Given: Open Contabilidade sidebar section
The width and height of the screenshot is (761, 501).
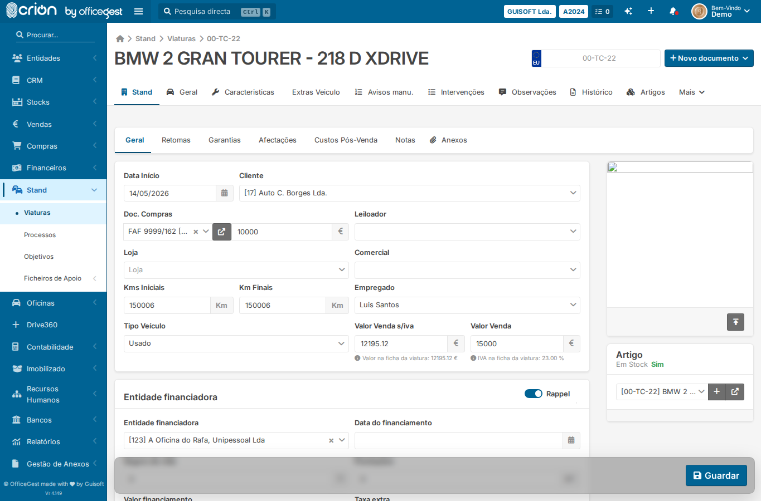Looking at the screenshot, I should point(54,347).
